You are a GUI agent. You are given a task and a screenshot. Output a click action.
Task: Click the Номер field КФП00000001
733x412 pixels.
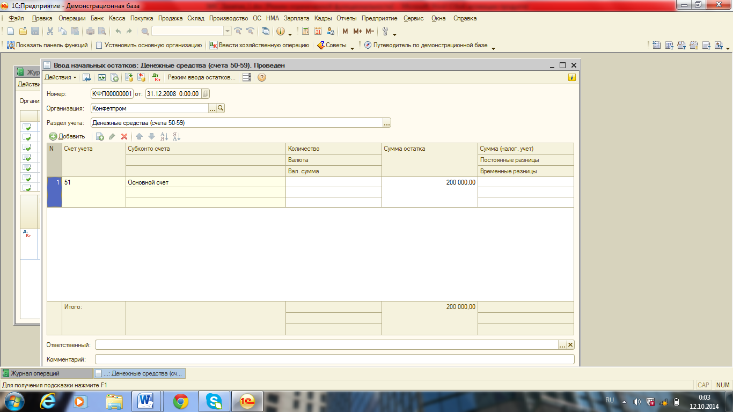pos(112,93)
